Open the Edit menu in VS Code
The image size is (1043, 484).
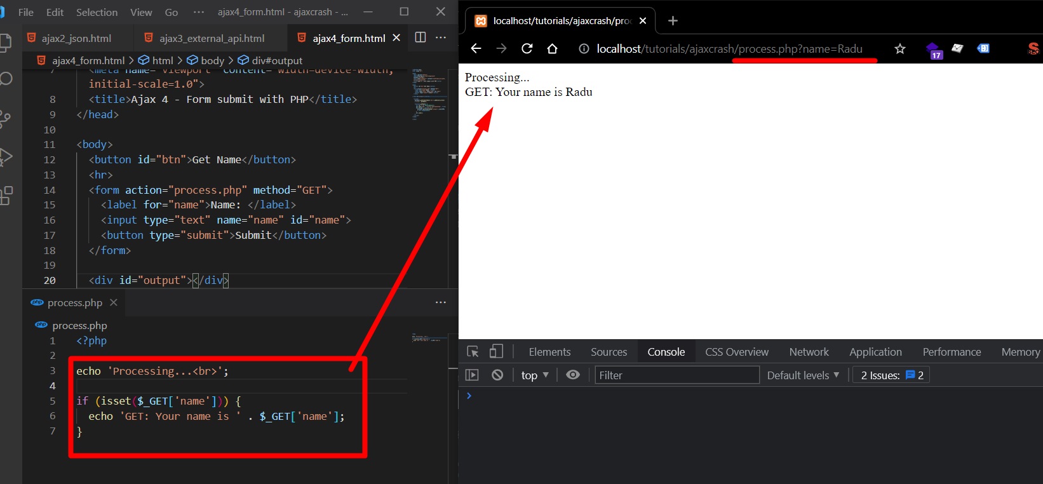pos(55,12)
